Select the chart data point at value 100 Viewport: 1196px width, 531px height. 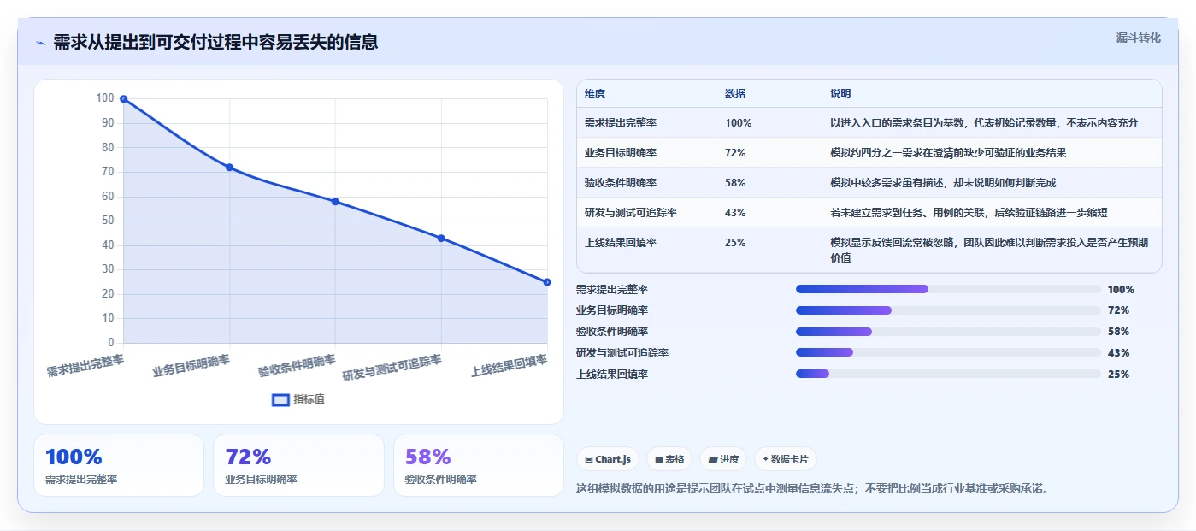pos(124,99)
